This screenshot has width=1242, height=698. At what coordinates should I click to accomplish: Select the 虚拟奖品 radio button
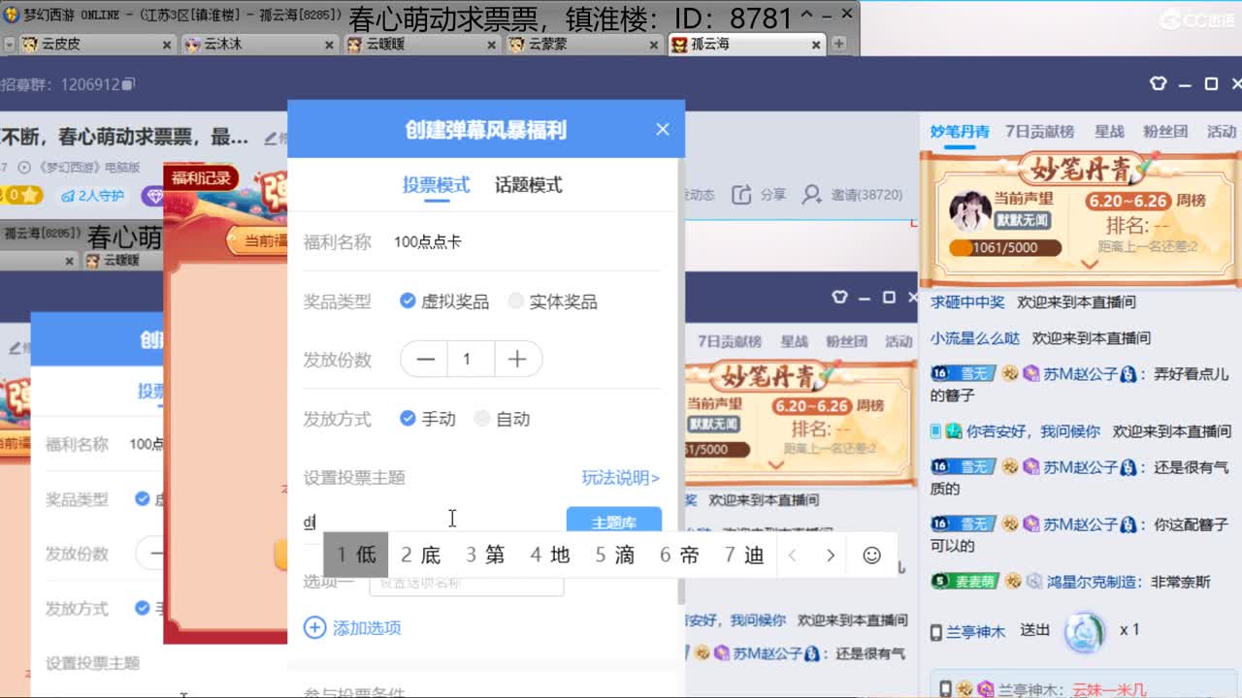[x=407, y=301]
